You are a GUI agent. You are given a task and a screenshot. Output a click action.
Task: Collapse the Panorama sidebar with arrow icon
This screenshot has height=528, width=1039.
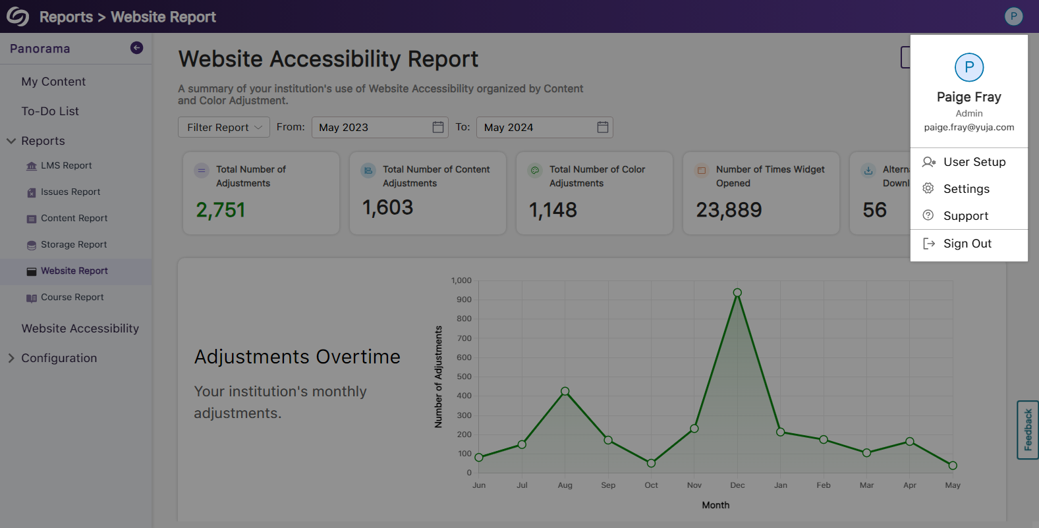(136, 47)
